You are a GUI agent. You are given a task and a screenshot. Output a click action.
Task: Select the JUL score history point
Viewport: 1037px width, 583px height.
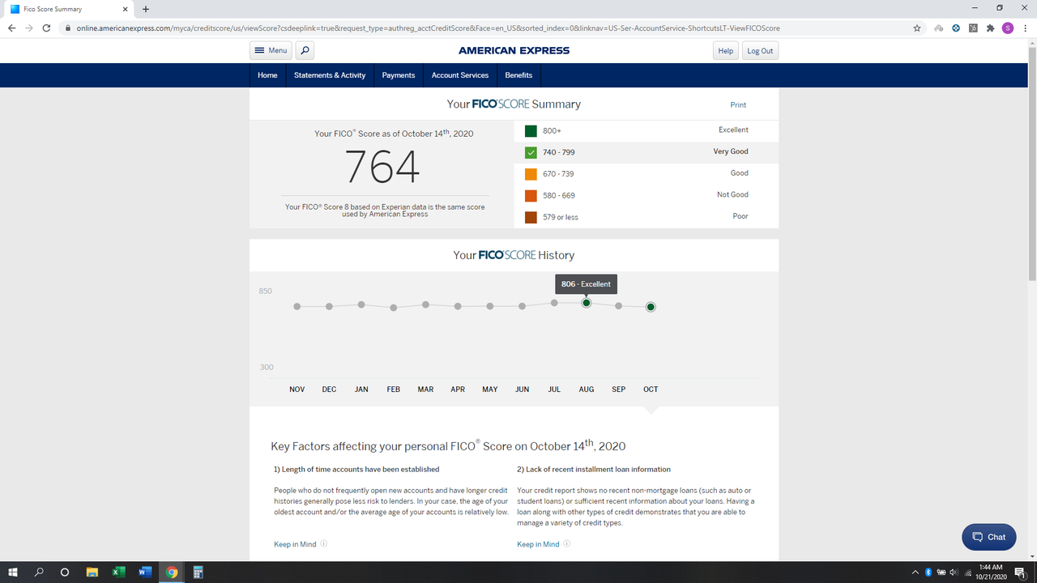point(554,303)
